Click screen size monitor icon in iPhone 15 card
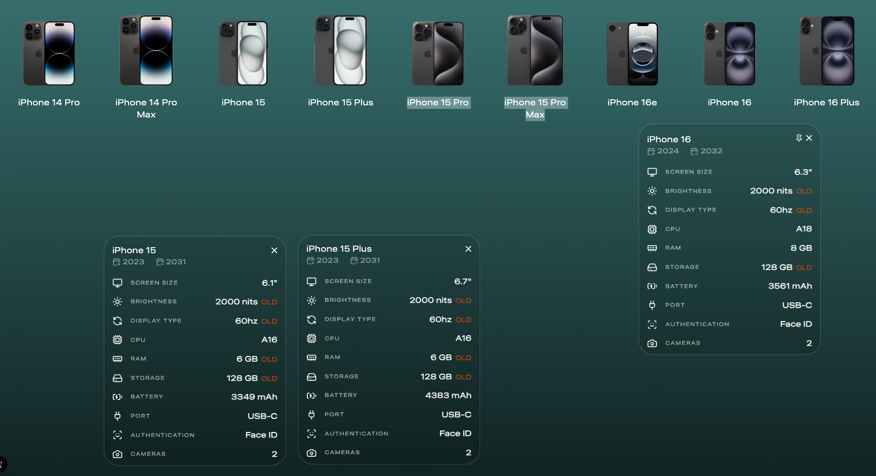The height and width of the screenshot is (476, 876). click(x=117, y=283)
